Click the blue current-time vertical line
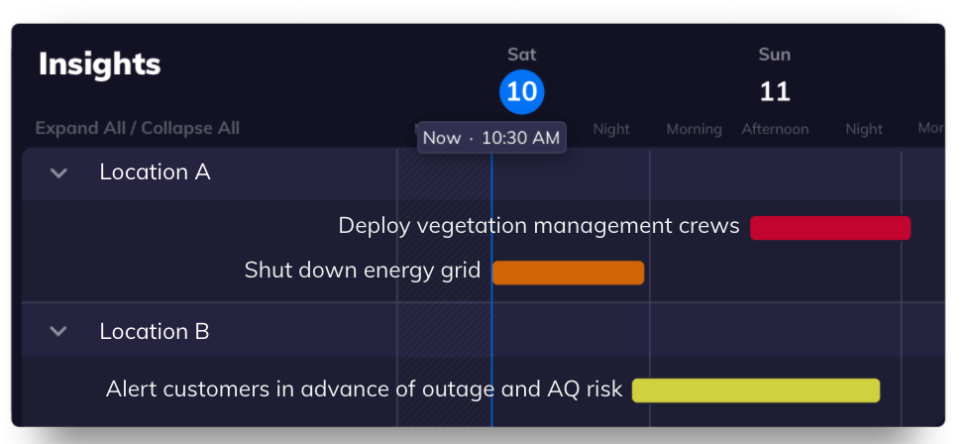 (x=491, y=291)
